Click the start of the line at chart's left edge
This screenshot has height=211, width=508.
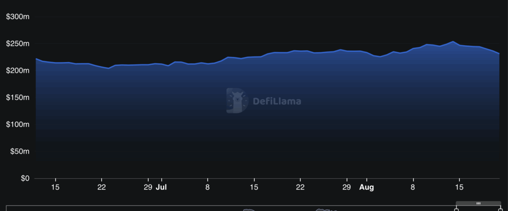pyautogui.click(x=36, y=59)
